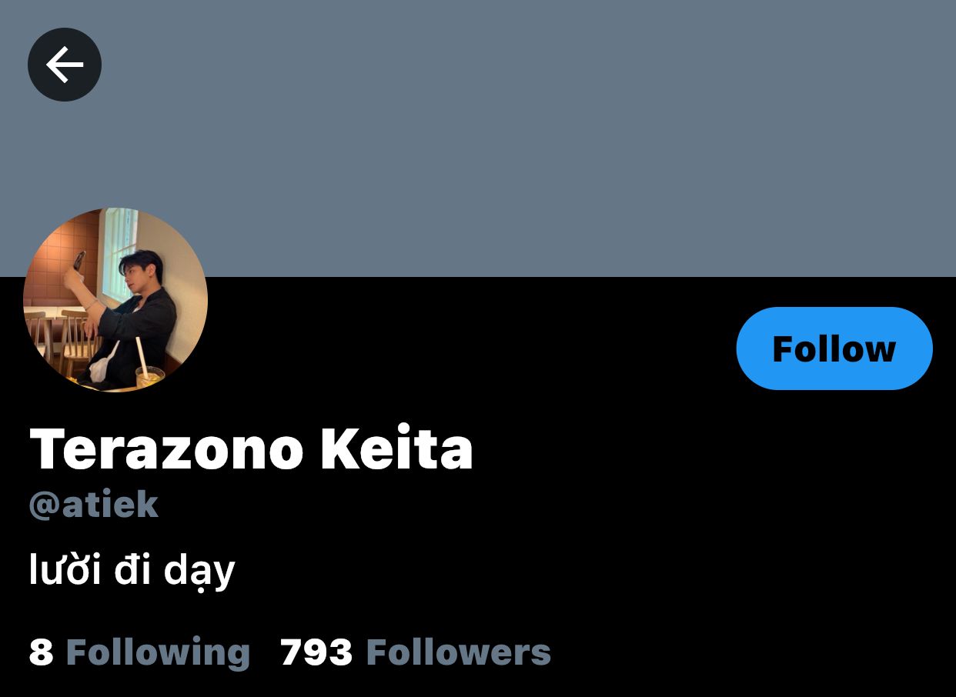Open the circular profile picture

click(115, 300)
